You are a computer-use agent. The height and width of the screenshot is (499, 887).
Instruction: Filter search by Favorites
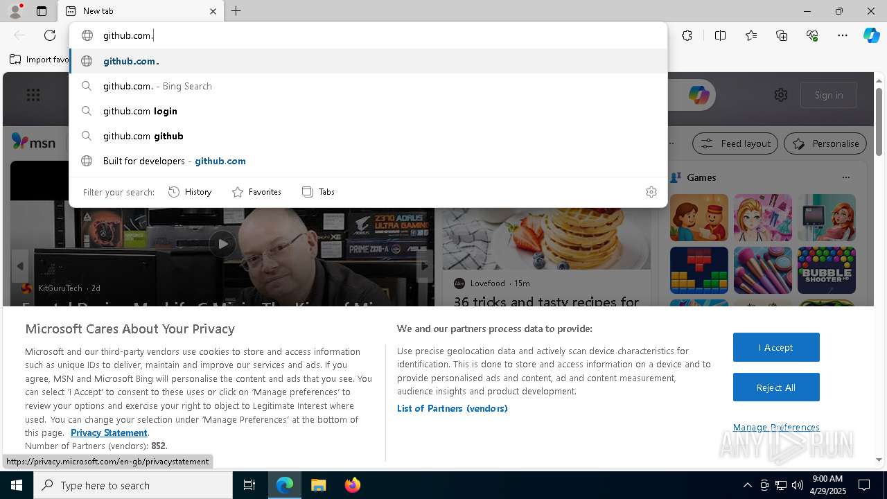coord(256,192)
